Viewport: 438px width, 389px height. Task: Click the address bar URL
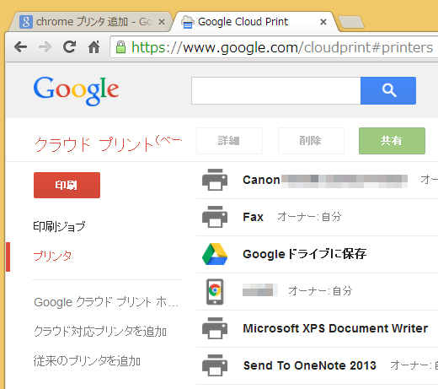[x=282, y=47]
